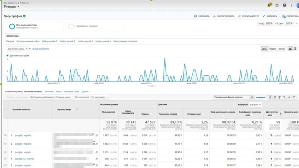Select the pivot table view icon
Screen dimensions: 299x168
[x=294, y=97]
